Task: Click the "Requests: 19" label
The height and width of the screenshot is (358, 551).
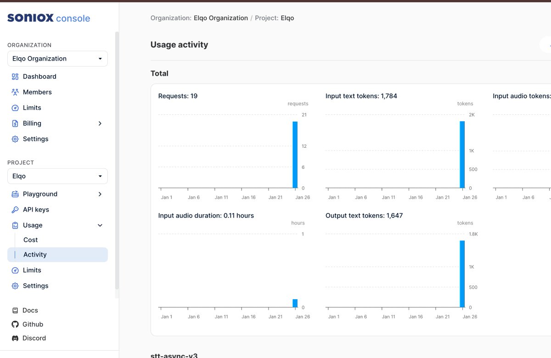Action: click(178, 96)
